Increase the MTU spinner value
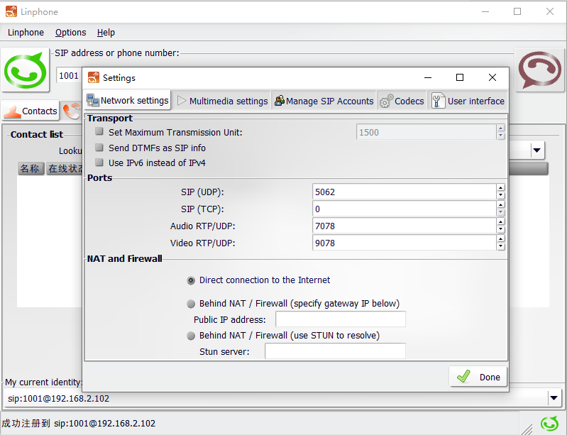 point(500,128)
